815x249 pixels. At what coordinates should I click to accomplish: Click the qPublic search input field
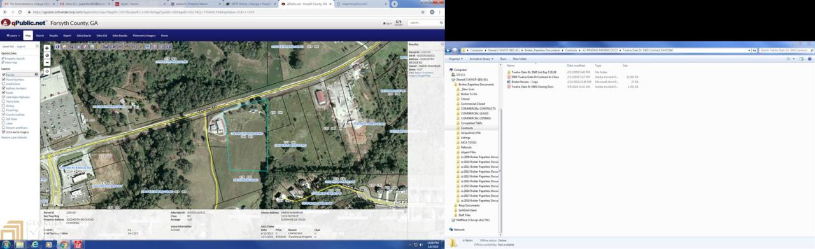[x=424, y=23]
